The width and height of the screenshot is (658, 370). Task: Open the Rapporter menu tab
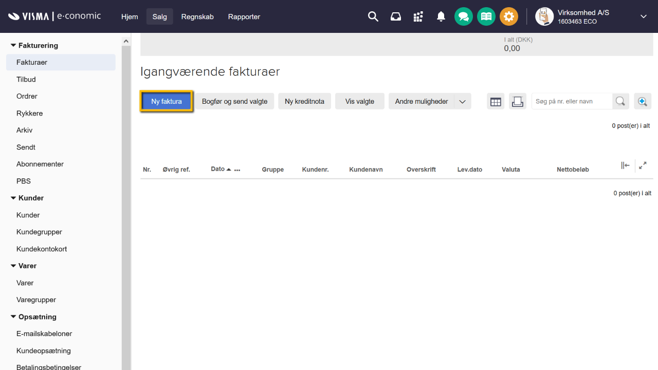(x=244, y=16)
